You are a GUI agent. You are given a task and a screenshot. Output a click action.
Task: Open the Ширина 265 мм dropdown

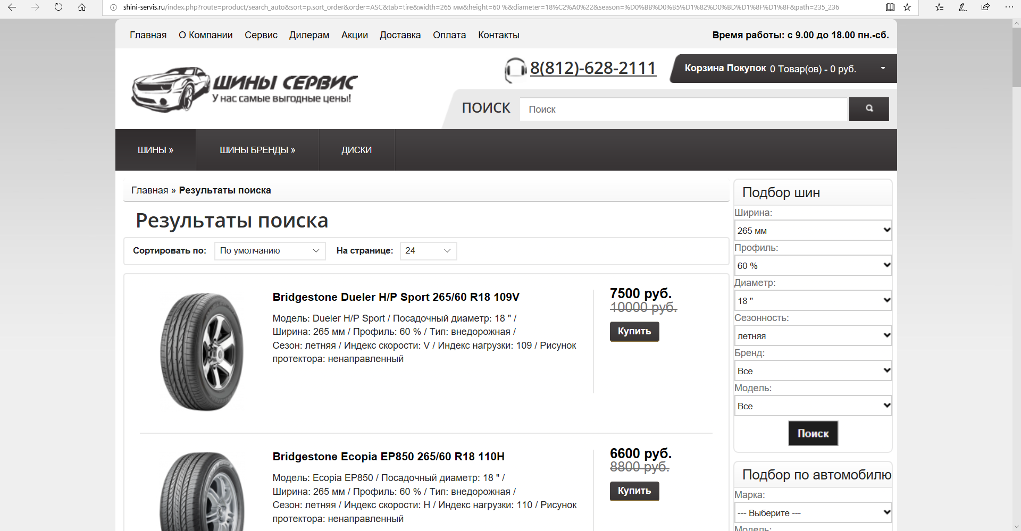(x=813, y=231)
